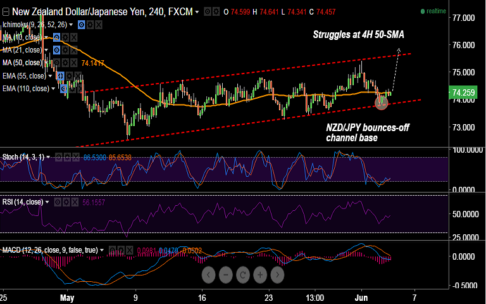Open settings gear for MA (50, close)
The image size is (486, 304).
(x=65, y=63)
